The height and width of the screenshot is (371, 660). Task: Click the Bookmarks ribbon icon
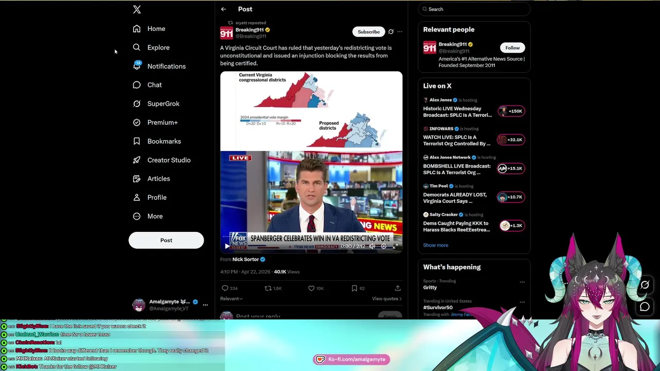tap(137, 141)
